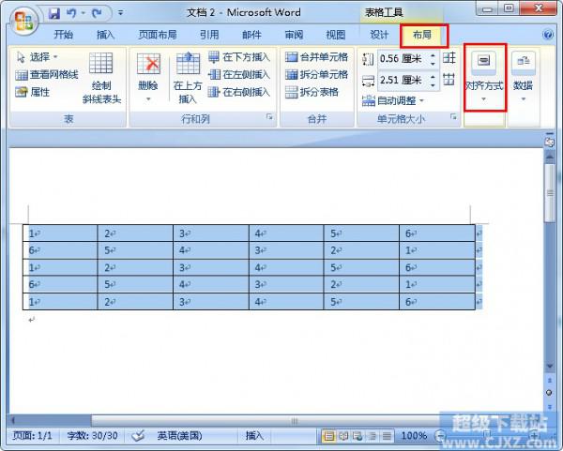Click the vertical scrollbar up arrow
563x451 pixels.
549,156
